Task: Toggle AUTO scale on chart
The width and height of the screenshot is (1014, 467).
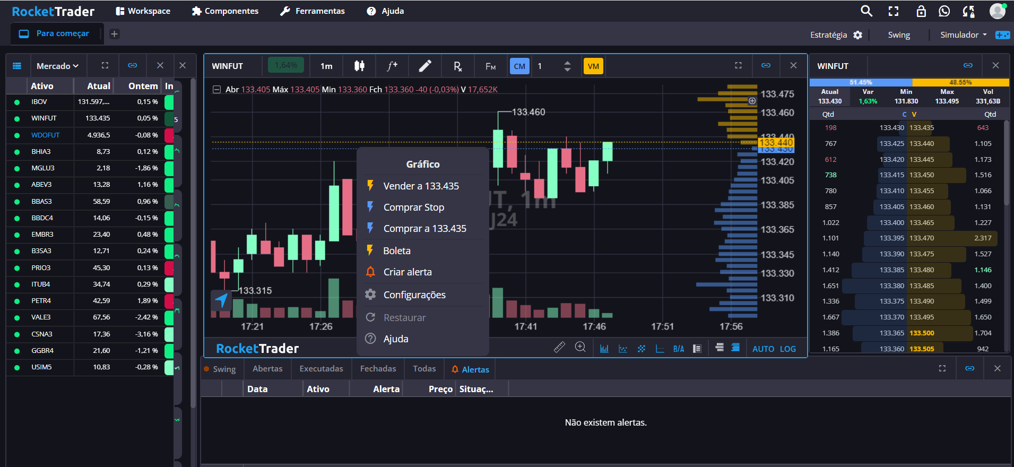Action: pyautogui.click(x=763, y=349)
